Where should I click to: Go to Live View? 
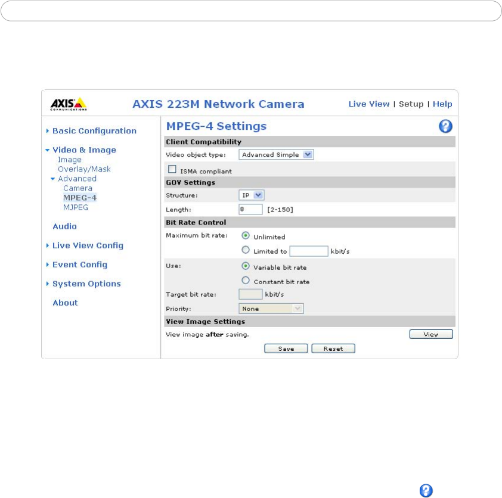pyautogui.click(x=369, y=104)
